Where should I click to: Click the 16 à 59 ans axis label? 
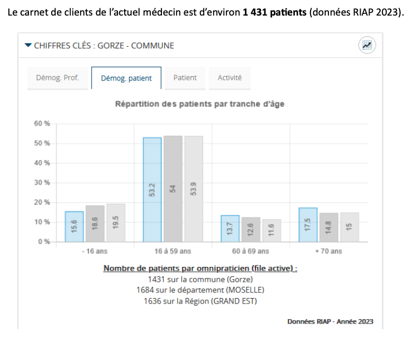click(x=173, y=251)
